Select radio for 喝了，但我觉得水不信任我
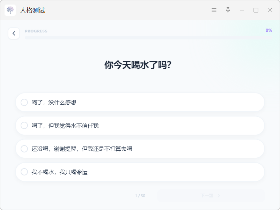The image size is (280, 210). coord(24,126)
